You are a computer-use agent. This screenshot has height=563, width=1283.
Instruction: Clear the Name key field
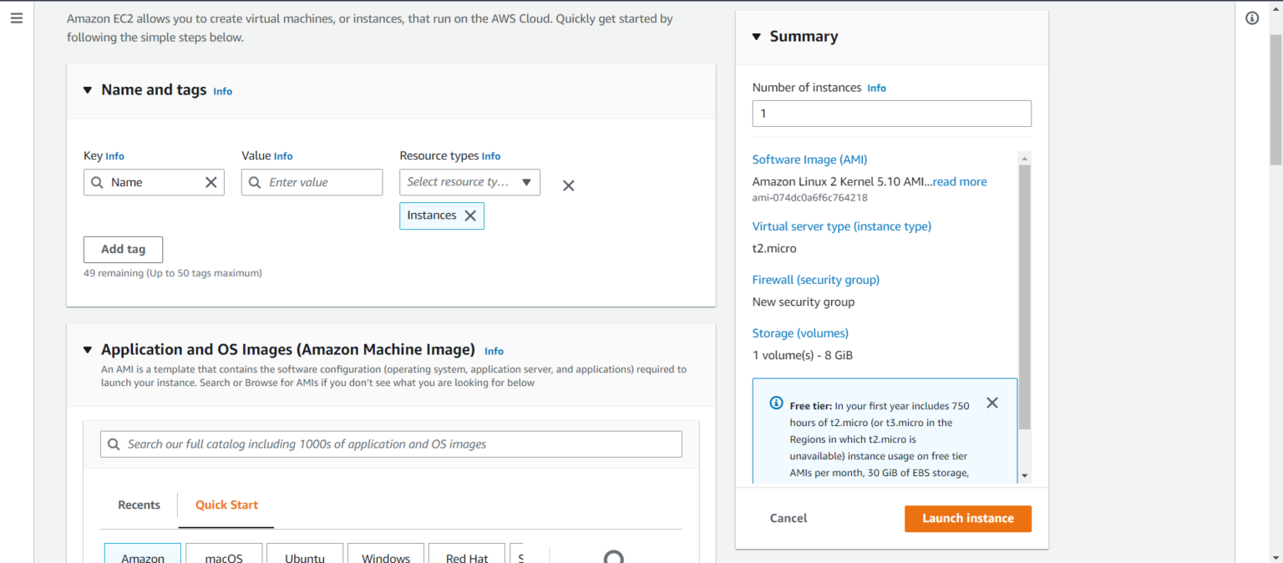pyautogui.click(x=211, y=182)
